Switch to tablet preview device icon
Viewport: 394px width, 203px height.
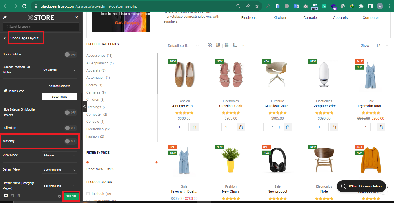pyautogui.click(x=12, y=196)
